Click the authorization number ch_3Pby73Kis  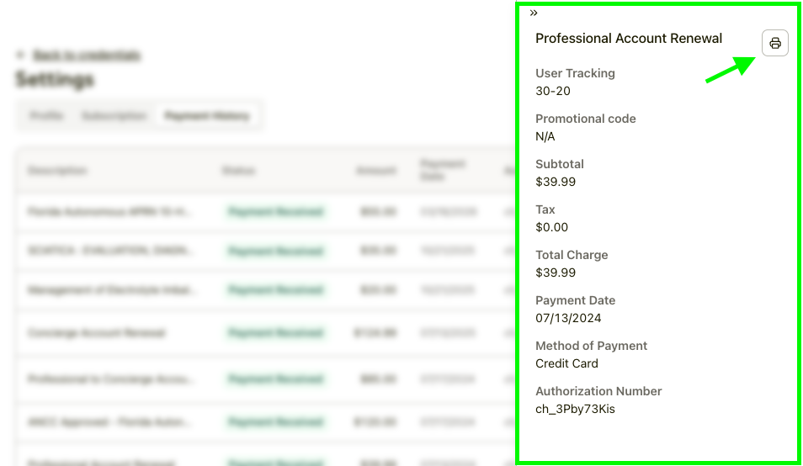(x=575, y=409)
